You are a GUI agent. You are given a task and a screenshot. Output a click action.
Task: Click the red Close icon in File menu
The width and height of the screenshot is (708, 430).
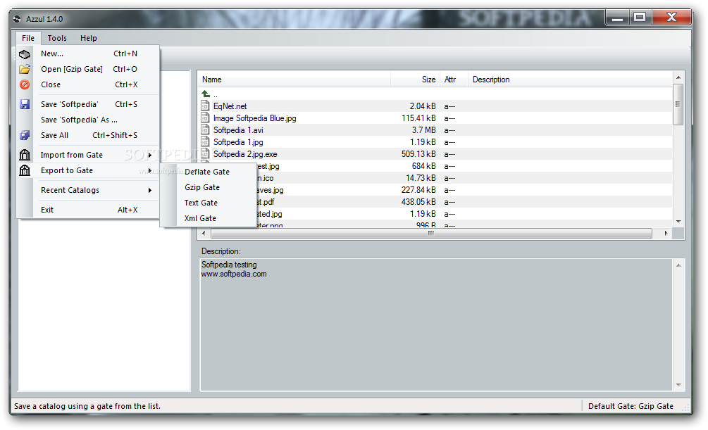(25, 85)
